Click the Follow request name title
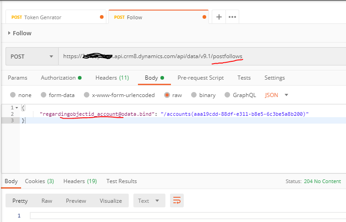This screenshot has height=222, width=346. pos(22,33)
